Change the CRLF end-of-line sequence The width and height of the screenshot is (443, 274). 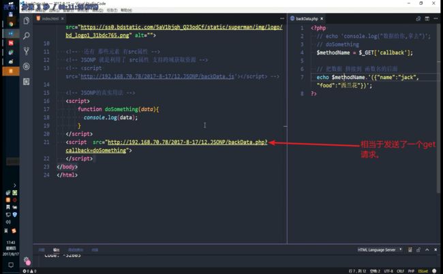coord(400,271)
